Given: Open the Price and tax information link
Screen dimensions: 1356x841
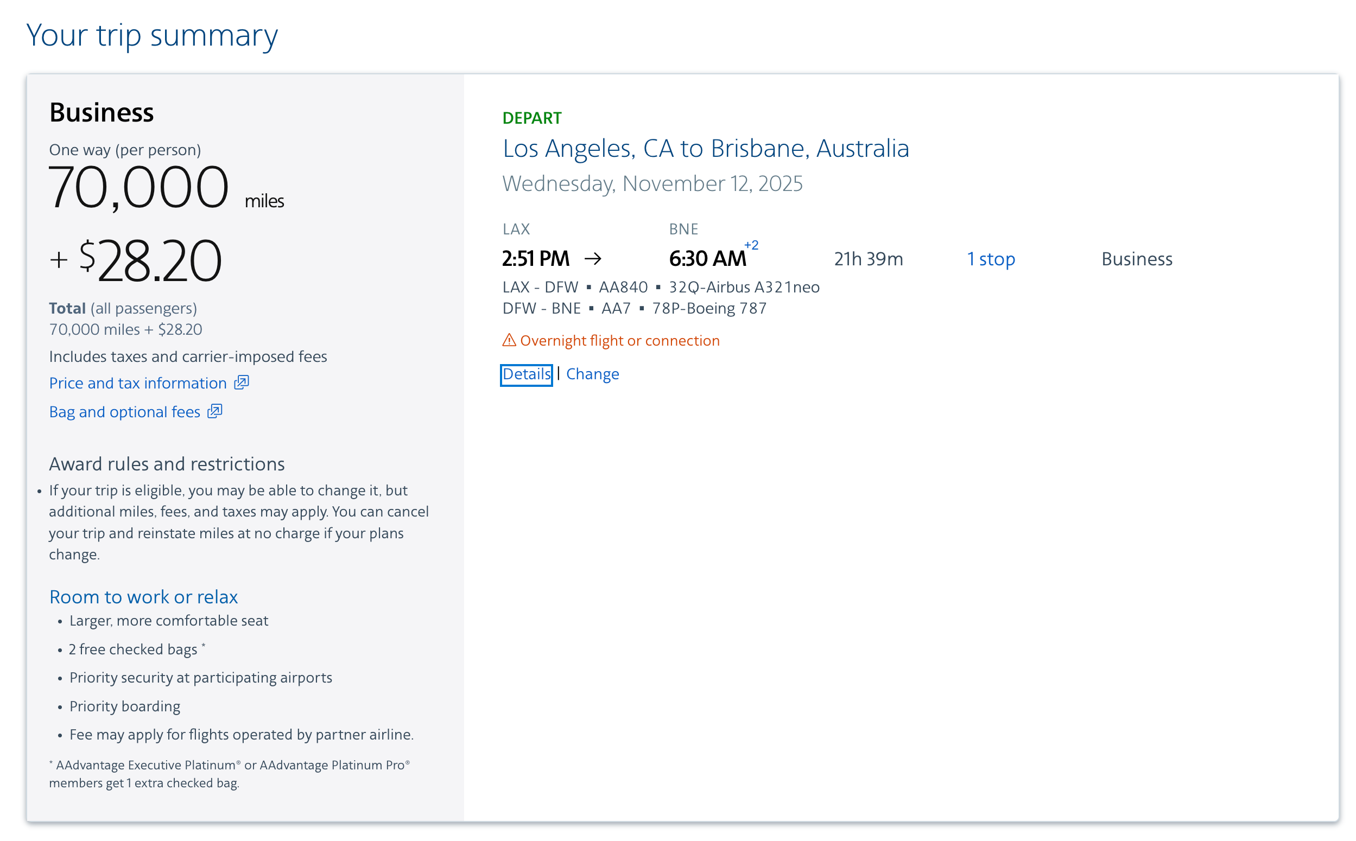Looking at the screenshot, I should pyautogui.click(x=137, y=383).
